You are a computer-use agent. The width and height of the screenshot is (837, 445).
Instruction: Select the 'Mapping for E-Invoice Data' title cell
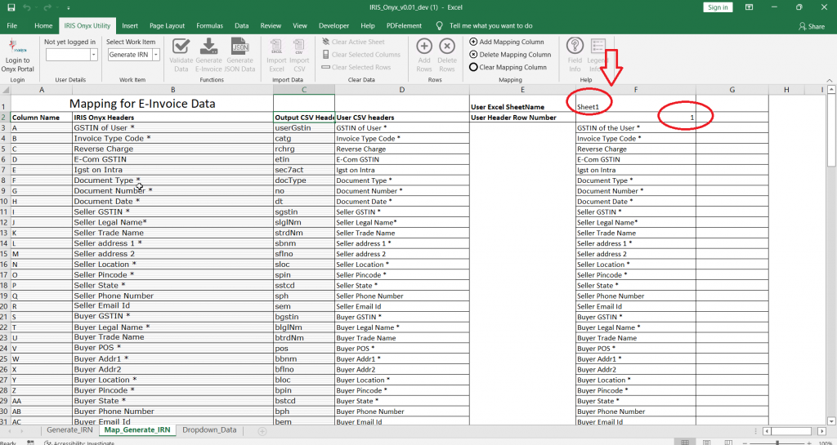click(142, 104)
